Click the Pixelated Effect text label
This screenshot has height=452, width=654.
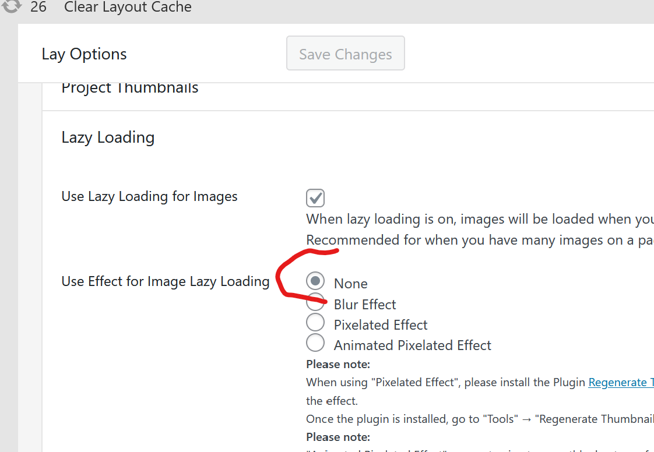tap(381, 325)
